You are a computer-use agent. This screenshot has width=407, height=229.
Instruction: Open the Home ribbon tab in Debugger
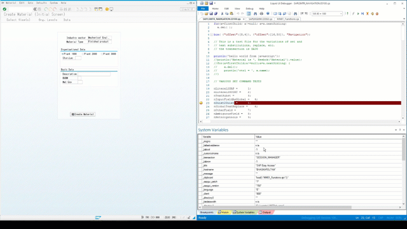(x=215, y=8)
